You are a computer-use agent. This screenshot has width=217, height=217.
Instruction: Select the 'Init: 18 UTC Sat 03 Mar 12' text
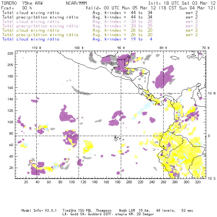(182, 3)
